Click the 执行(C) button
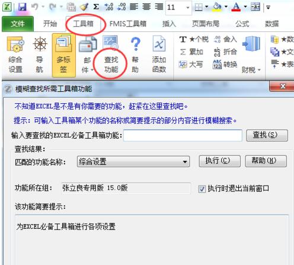Image resolution: width=294 pixels, height=265 pixels. pyautogui.click(x=219, y=161)
